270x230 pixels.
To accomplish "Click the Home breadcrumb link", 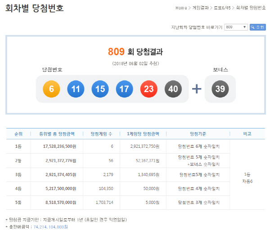I will (x=181, y=8).
